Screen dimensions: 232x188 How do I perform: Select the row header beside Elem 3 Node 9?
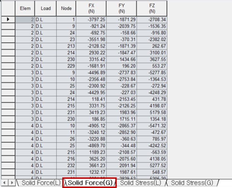pos(8,73)
